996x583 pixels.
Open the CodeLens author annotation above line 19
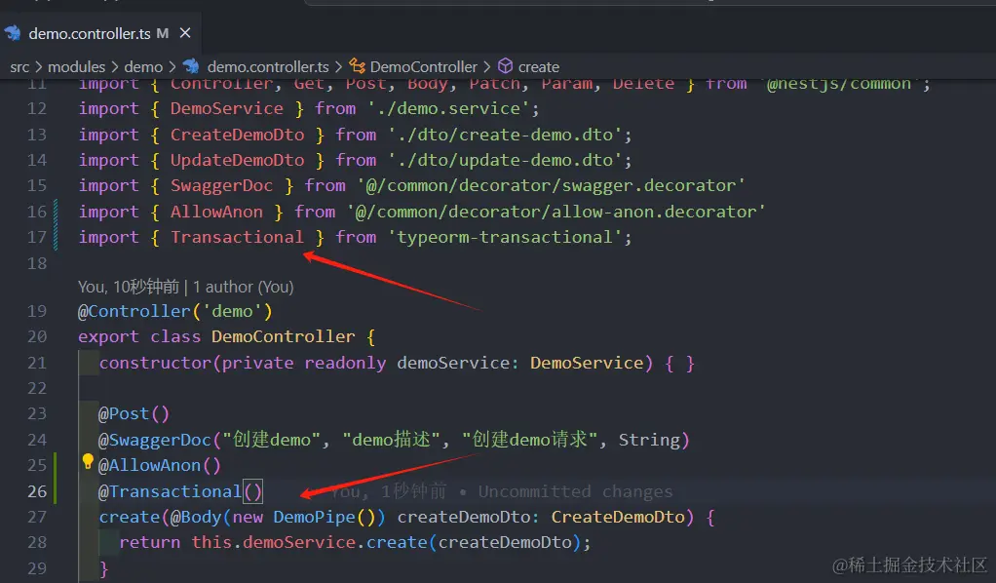pyautogui.click(x=185, y=287)
